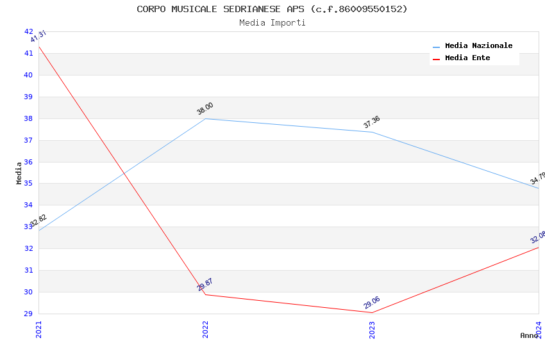Click the blue Media Nazionale legend swatch
Viewport: 545px width, 352px height.
click(436, 47)
